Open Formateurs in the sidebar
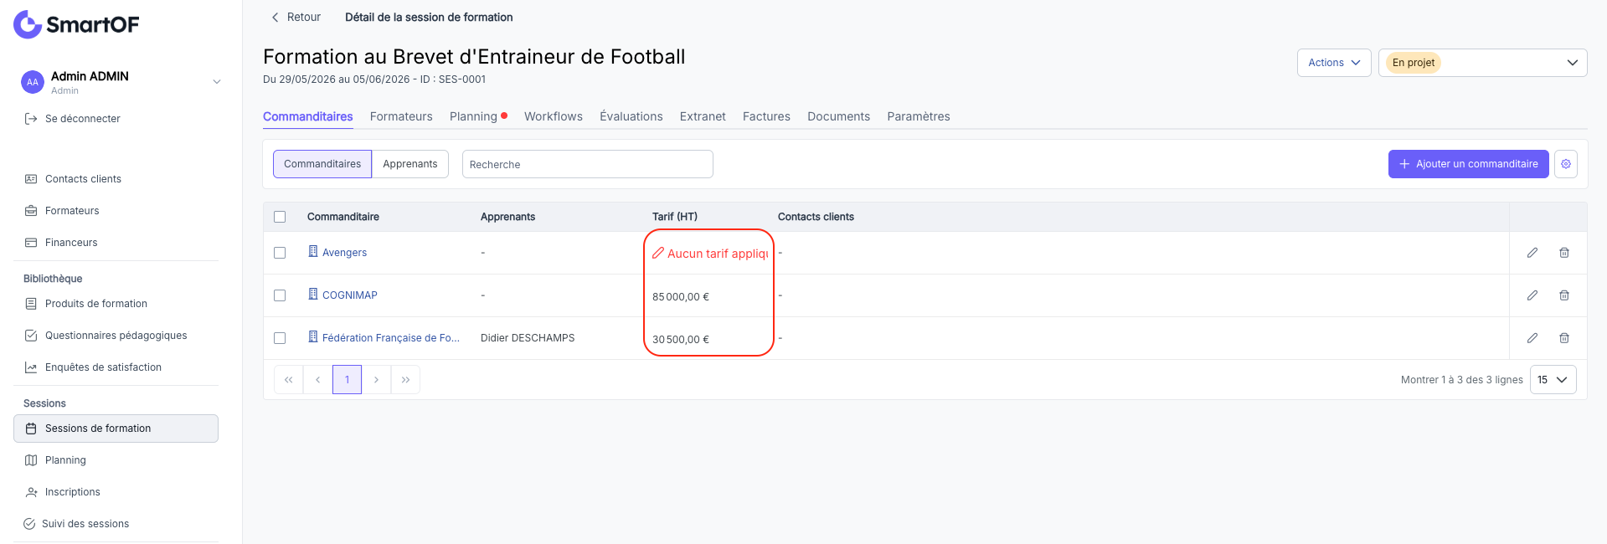Image resolution: width=1607 pixels, height=544 pixels. click(x=62, y=211)
